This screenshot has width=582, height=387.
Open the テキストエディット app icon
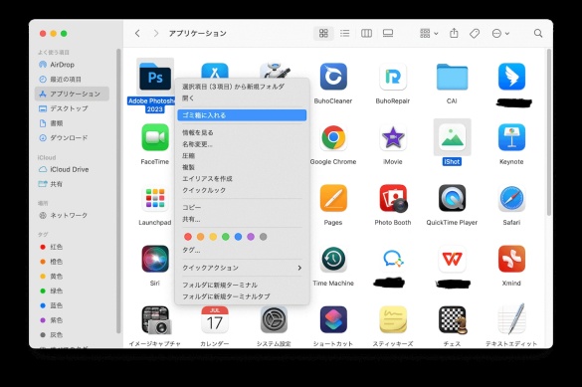[511, 318]
